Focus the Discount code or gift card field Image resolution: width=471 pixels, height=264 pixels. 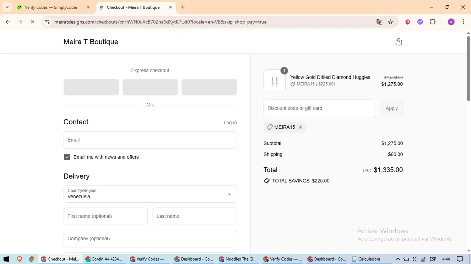(320, 108)
